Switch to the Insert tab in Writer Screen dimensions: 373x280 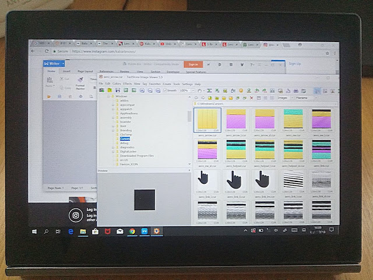click(x=68, y=71)
